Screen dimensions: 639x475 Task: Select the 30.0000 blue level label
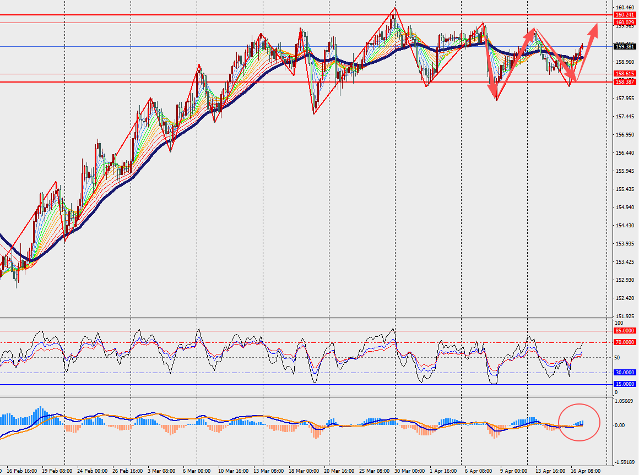(x=625, y=373)
